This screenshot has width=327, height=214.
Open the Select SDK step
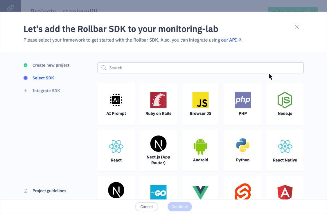pos(43,78)
